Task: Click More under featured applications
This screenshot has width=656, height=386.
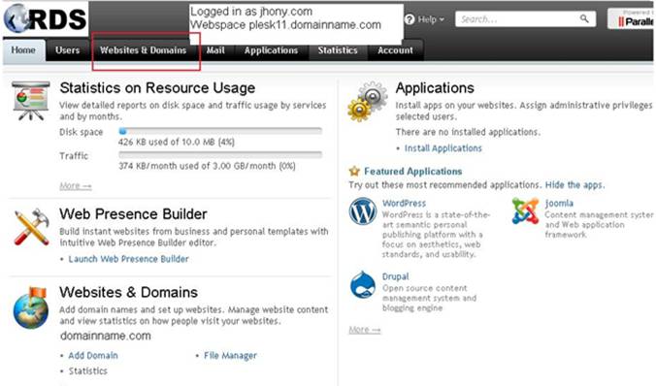Action: [365, 330]
